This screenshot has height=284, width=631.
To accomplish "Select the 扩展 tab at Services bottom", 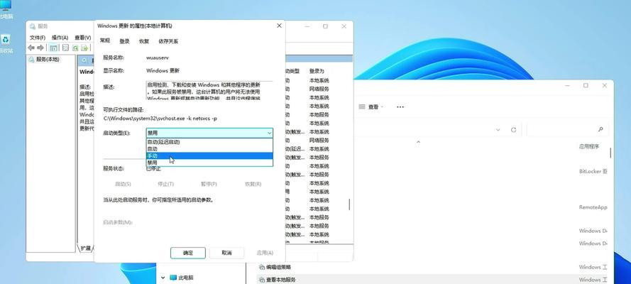I will [85, 248].
